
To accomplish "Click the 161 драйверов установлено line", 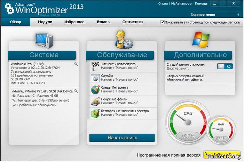I will coord(32,75).
